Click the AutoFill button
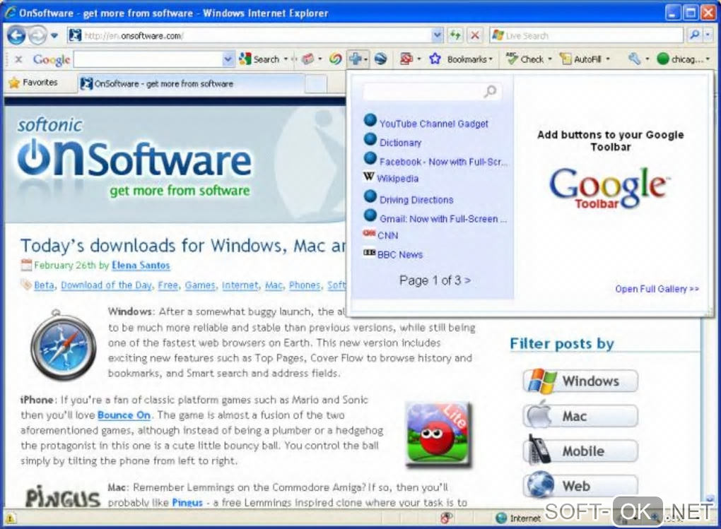The image size is (721, 529). 580,59
